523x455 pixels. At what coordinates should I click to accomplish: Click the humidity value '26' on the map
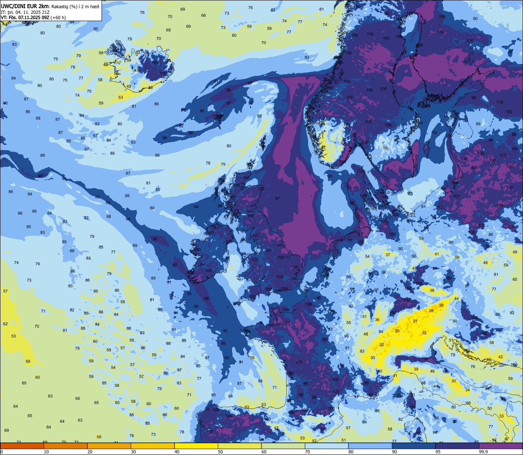pos(441,306)
